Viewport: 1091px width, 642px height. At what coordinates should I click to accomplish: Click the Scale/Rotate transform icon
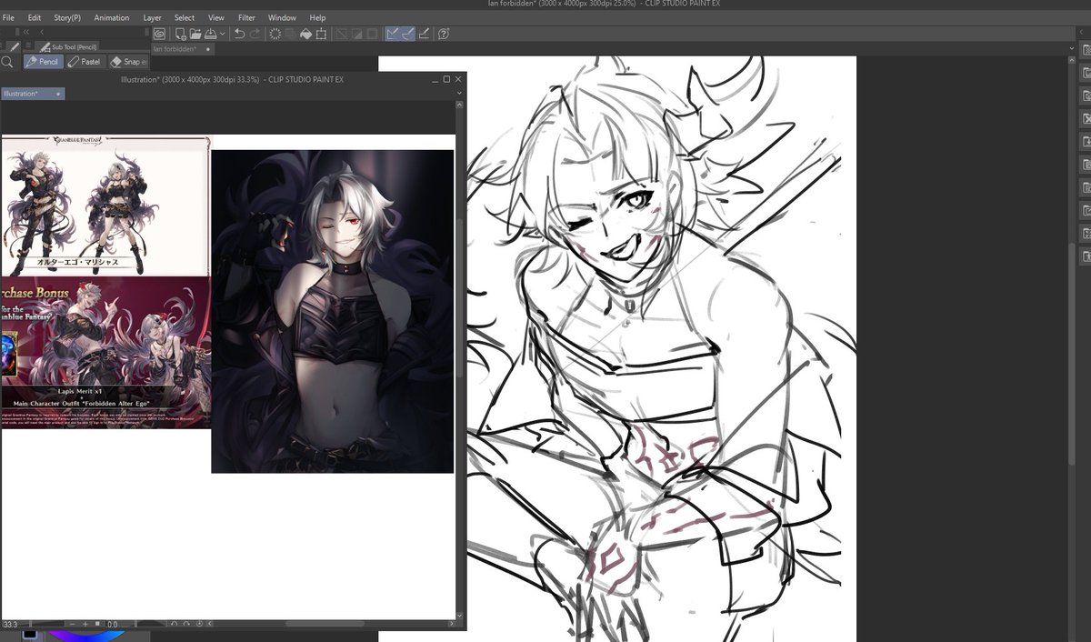click(320, 34)
